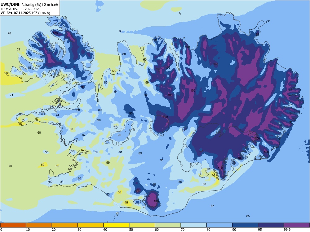
Task: Click the 'VT: Fös. 07.11.2025 19Z (+46 h)' line
Action: pos(25,13)
